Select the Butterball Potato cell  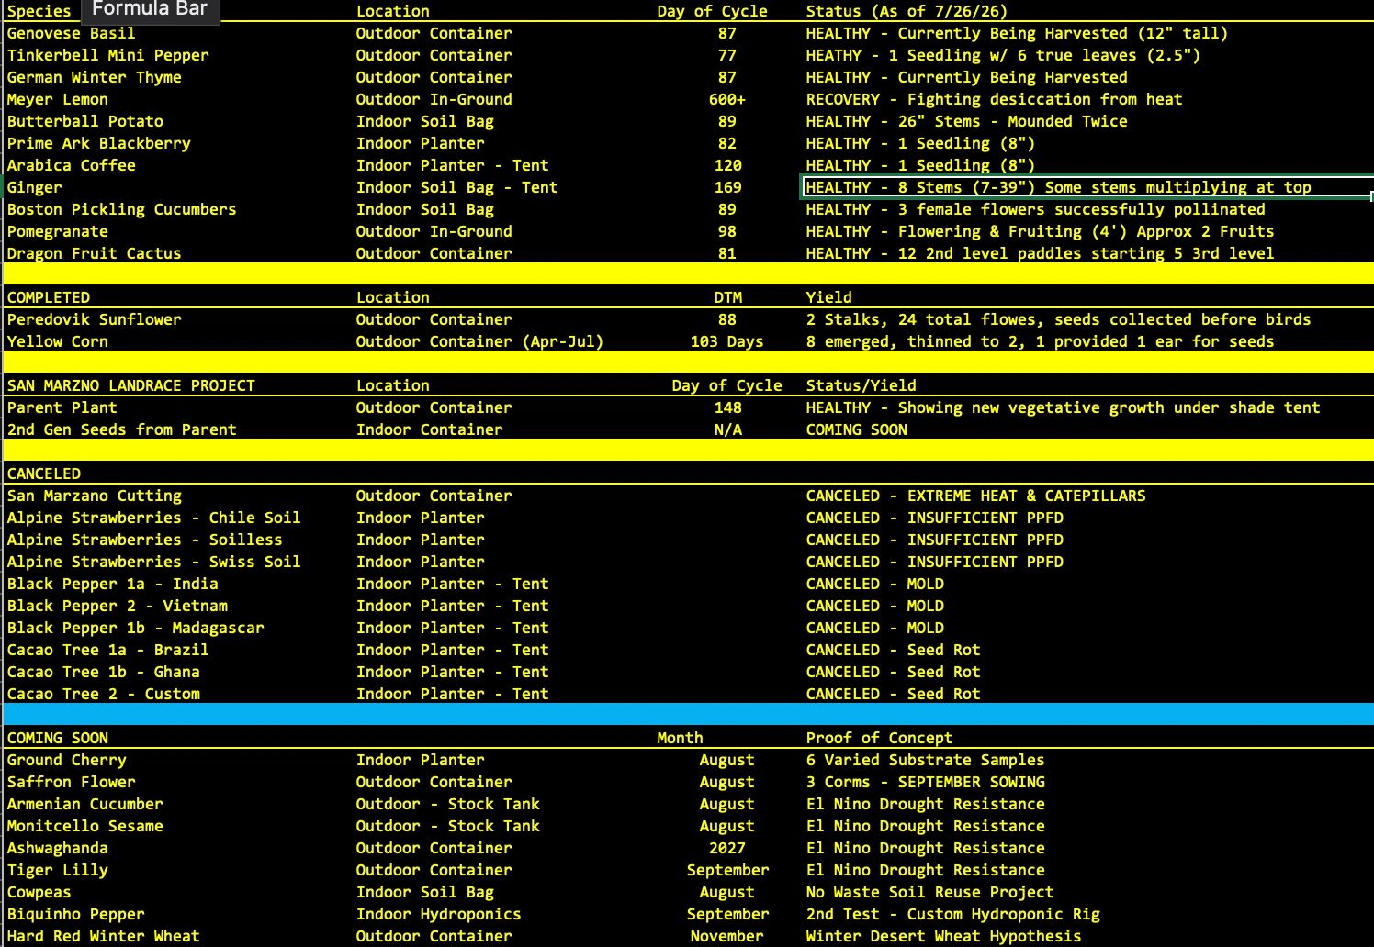point(84,121)
